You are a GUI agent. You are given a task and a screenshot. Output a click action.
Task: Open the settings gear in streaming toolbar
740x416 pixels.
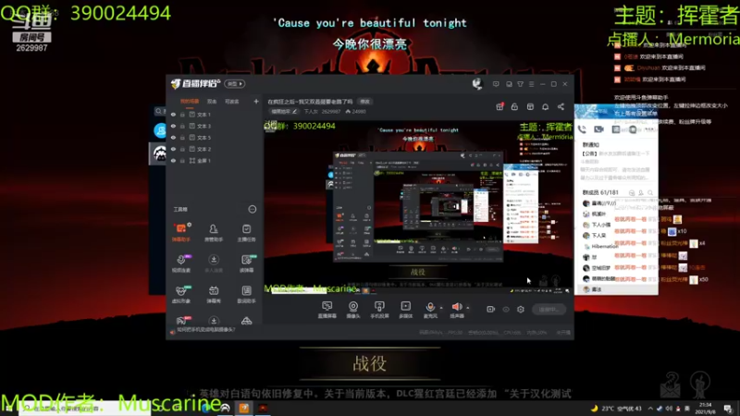521,310
